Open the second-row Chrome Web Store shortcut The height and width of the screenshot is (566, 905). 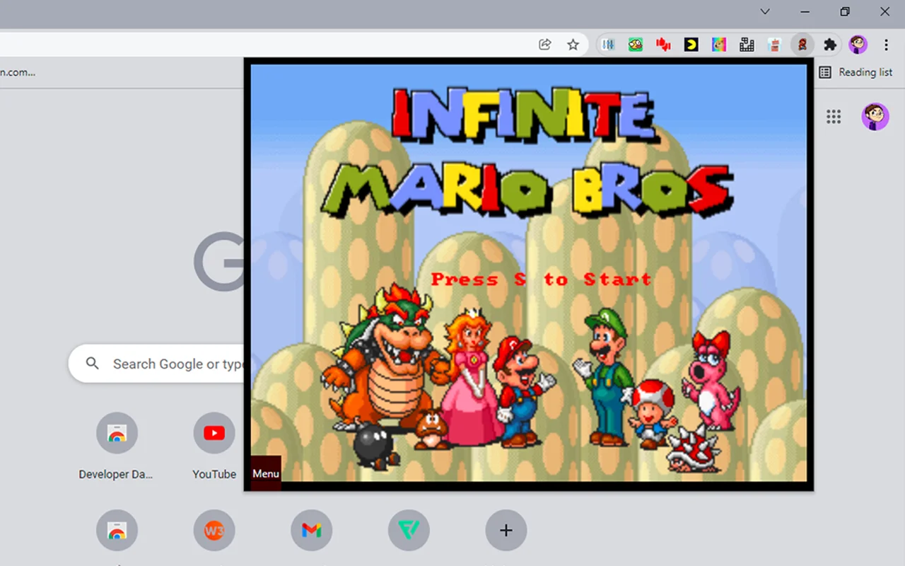click(117, 530)
